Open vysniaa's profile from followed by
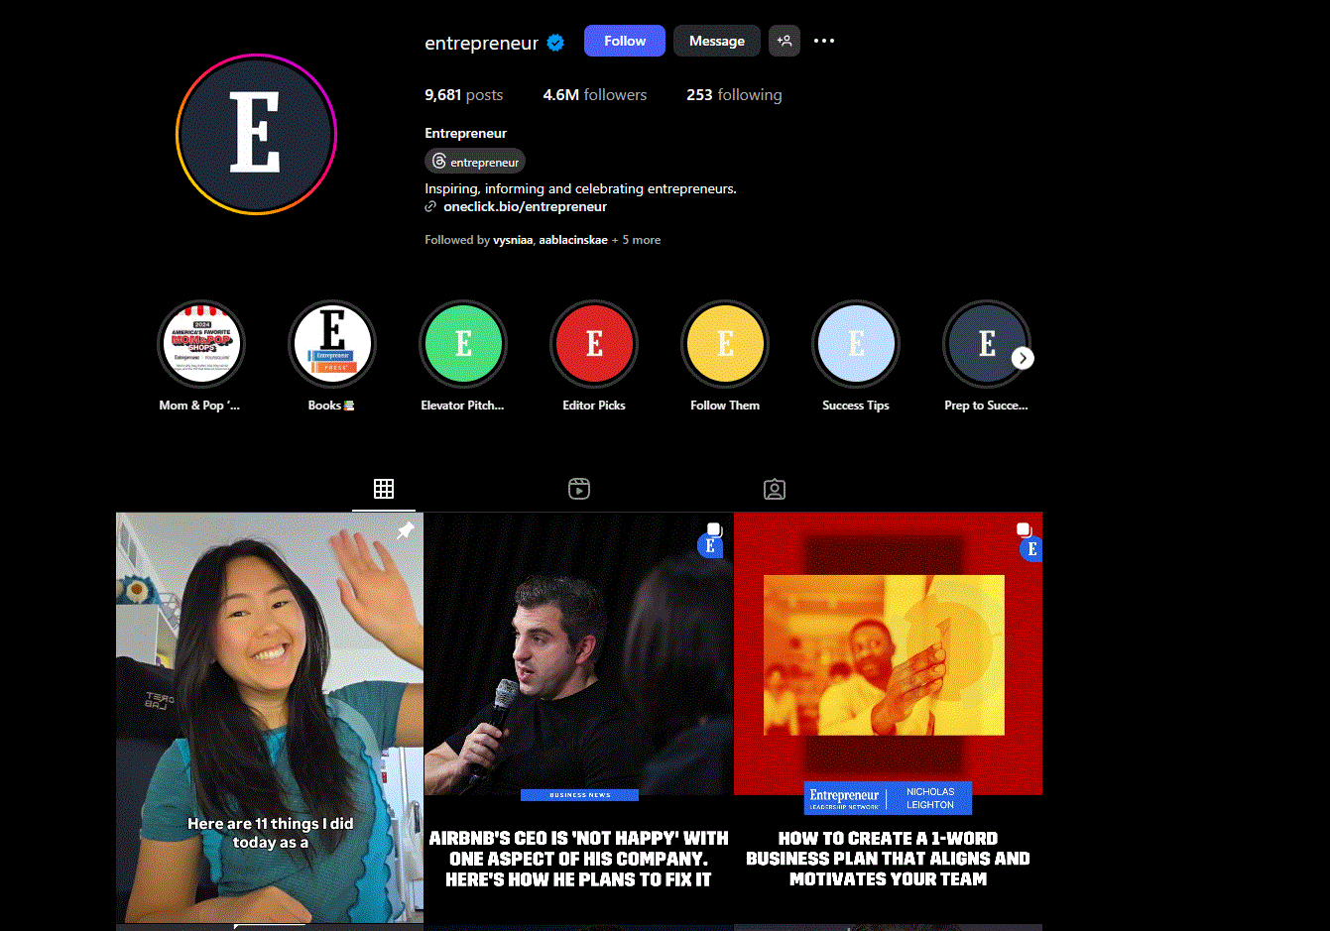The image size is (1330, 931). 513,240
